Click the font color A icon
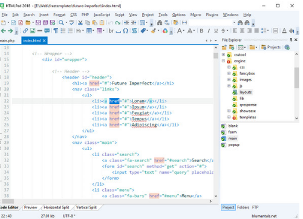The width and height of the screenshot is (303, 219). [x=284, y=31]
